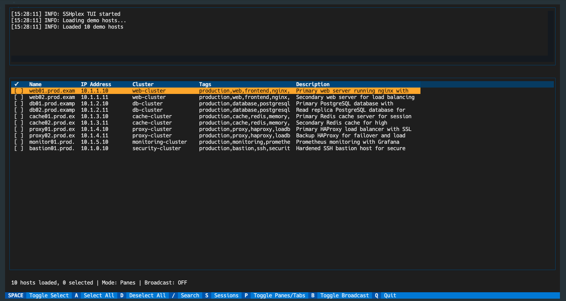Open Search from footer bar
The width and height of the screenshot is (566, 301).
pos(190,296)
